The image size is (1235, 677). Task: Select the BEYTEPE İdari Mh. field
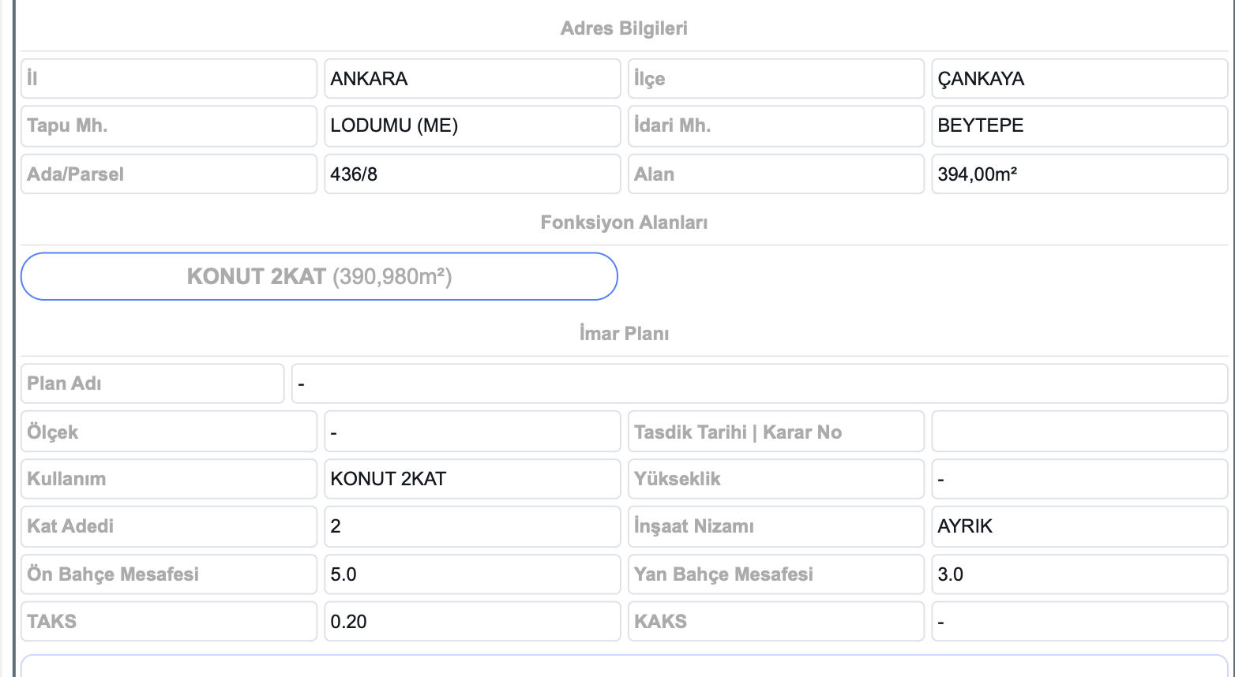tap(1079, 126)
